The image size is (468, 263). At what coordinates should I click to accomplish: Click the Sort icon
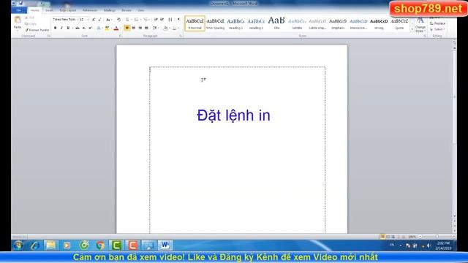pyautogui.click(x=170, y=20)
